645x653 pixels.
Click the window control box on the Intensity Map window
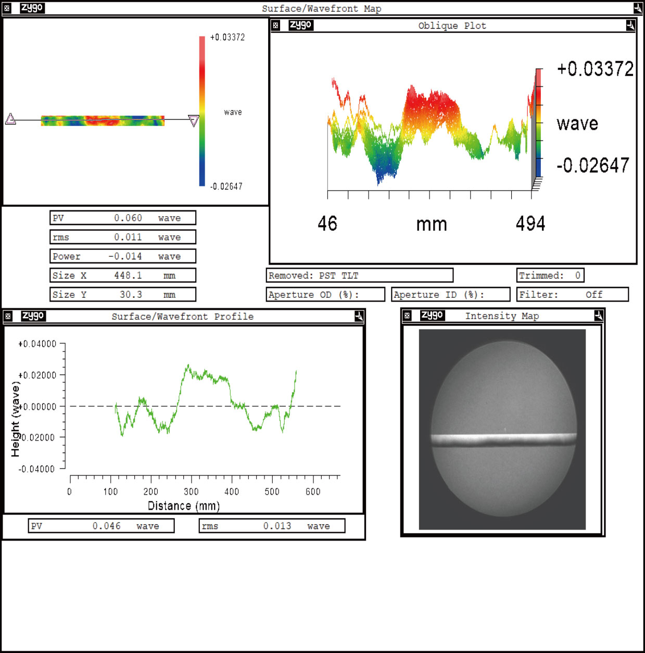point(407,316)
